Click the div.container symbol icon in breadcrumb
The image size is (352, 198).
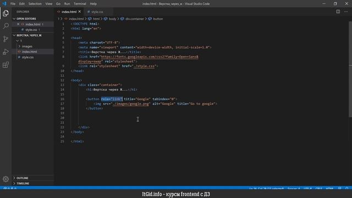tap(122, 19)
